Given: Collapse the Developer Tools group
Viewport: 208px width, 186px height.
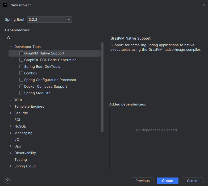Looking at the screenshot, I should tap(11, 47).
